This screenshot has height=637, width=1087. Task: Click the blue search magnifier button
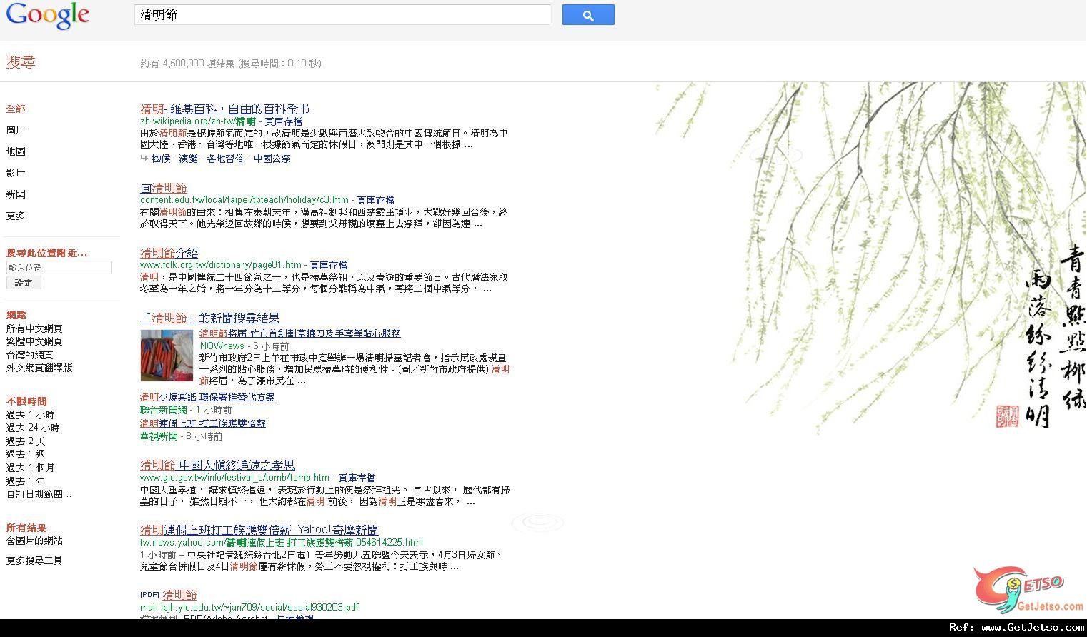[x=588, y=15]
